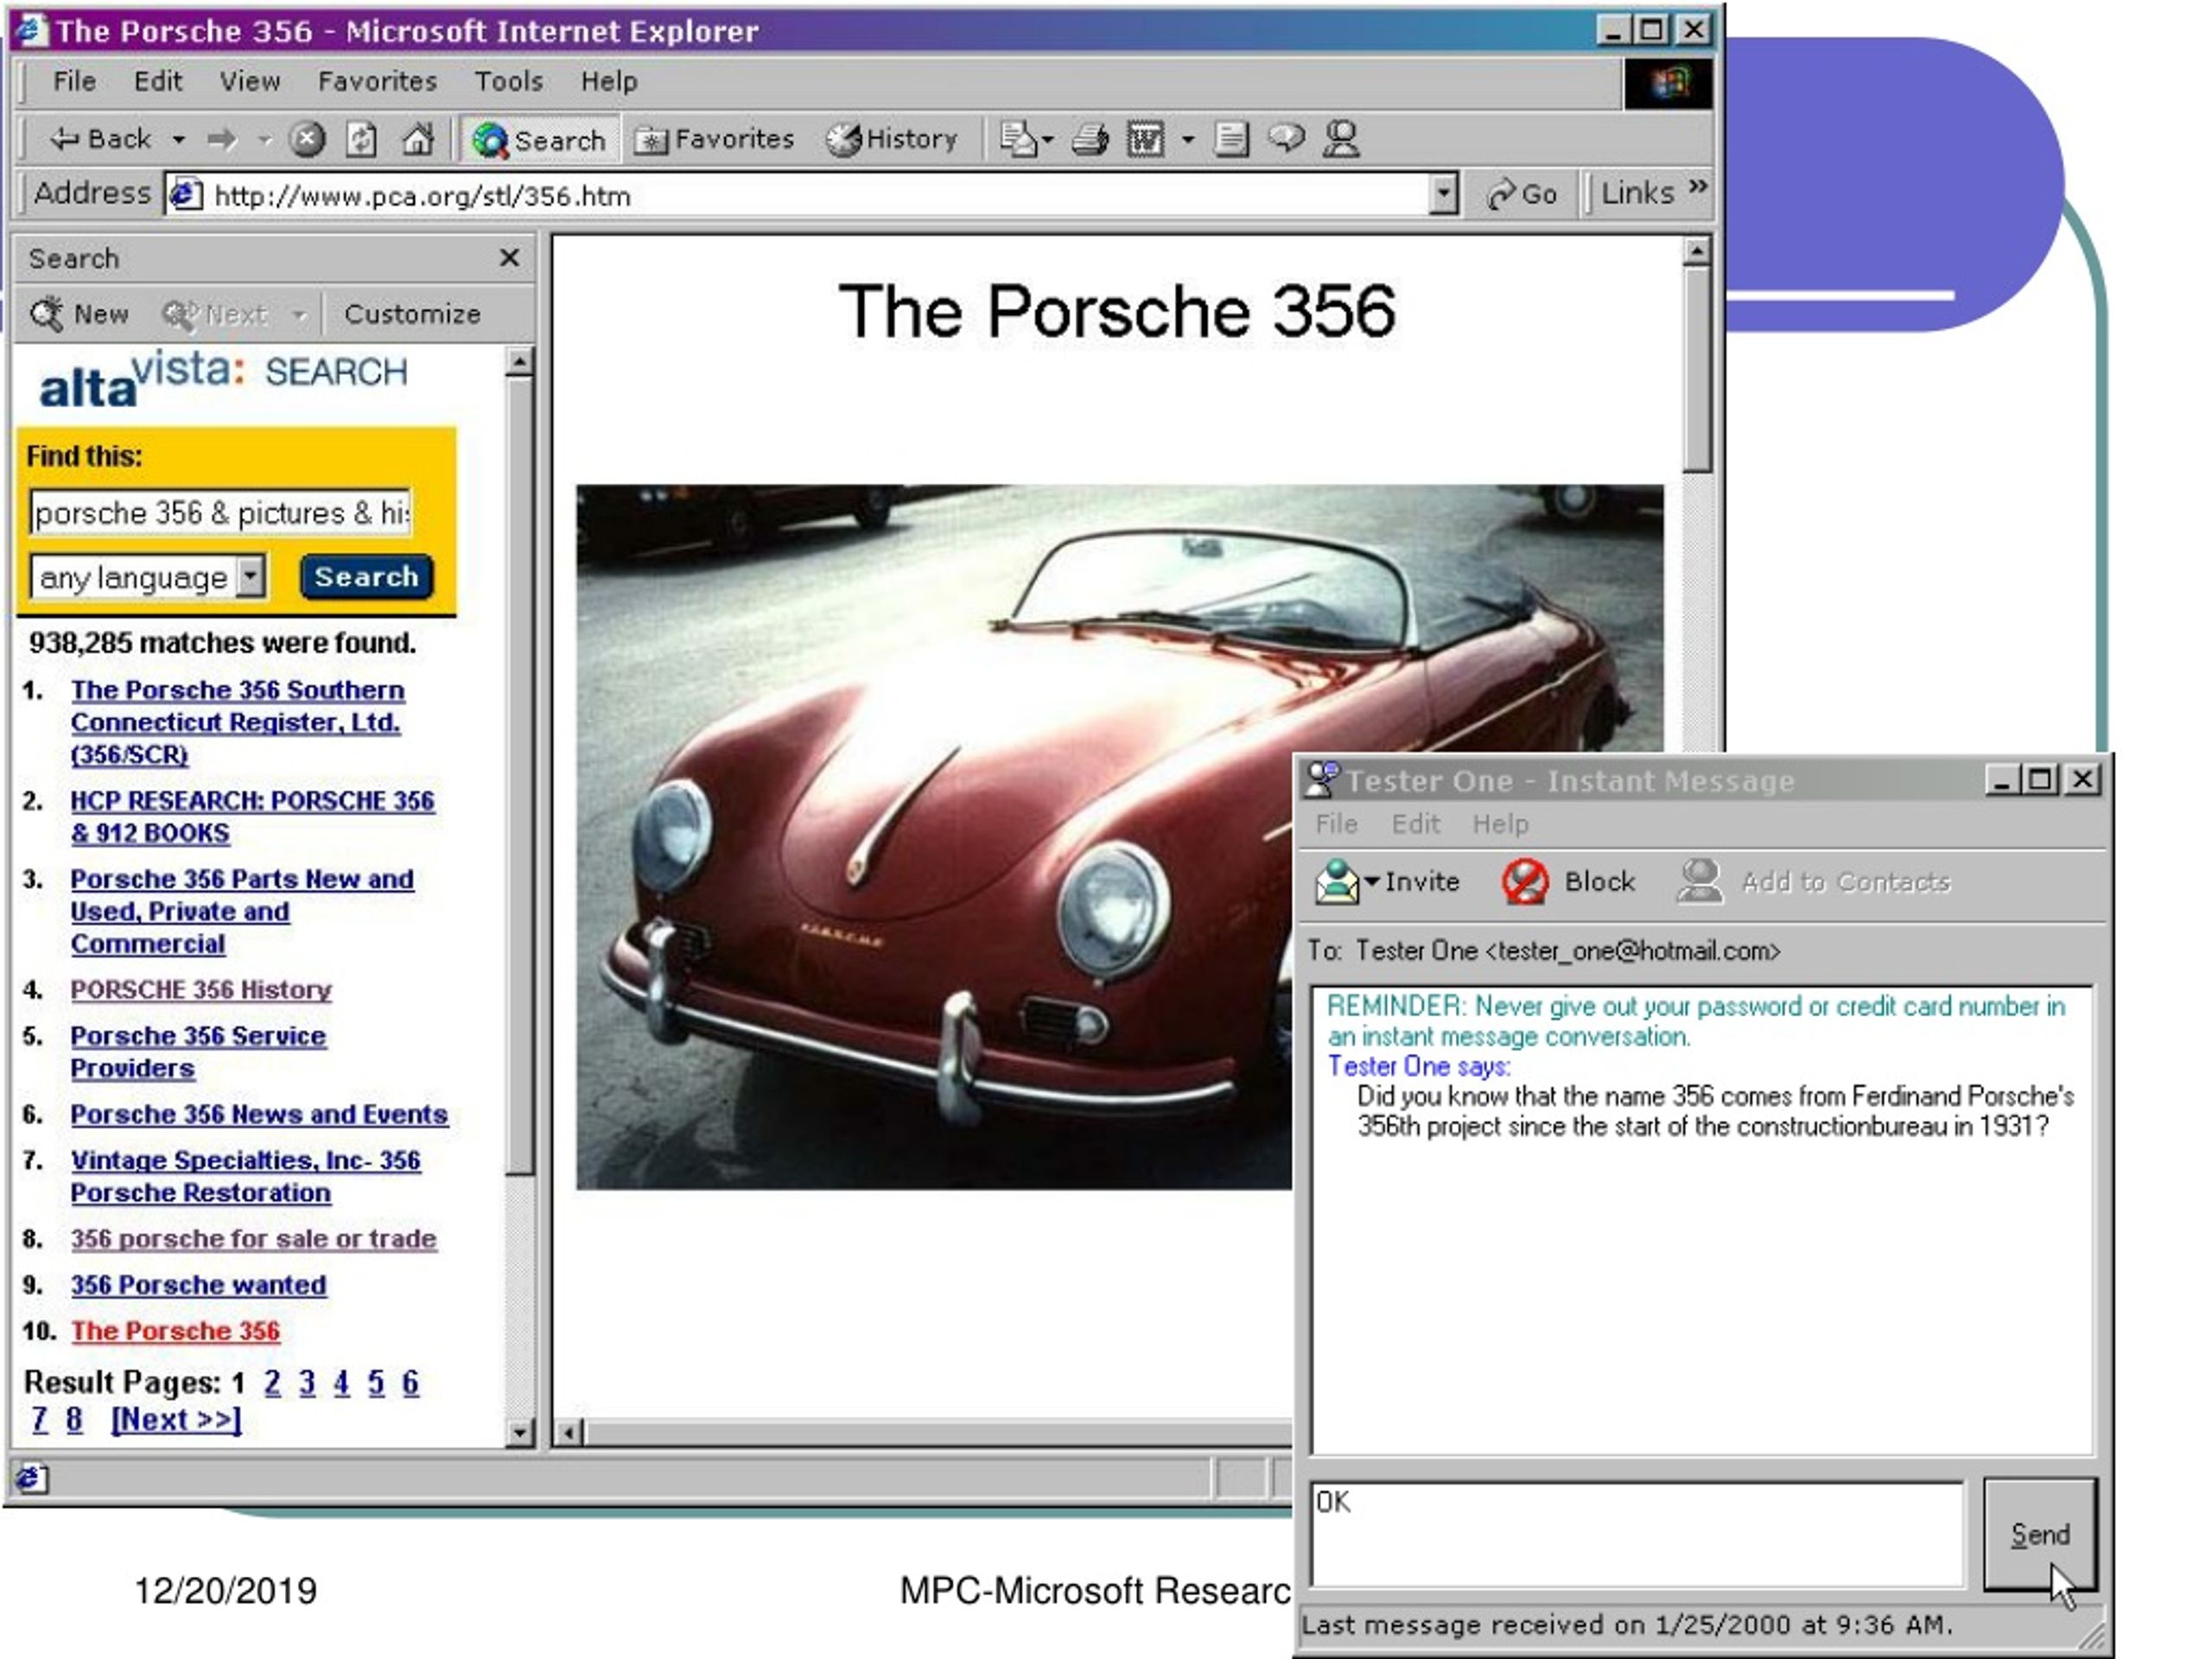2212x1659 pixels.
Task: Refresh the page with Refresh icon
Action: tap(362, 139)
